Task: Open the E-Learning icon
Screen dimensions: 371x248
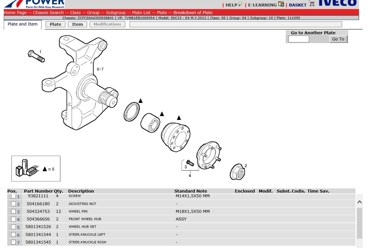Action: (281, 4)
